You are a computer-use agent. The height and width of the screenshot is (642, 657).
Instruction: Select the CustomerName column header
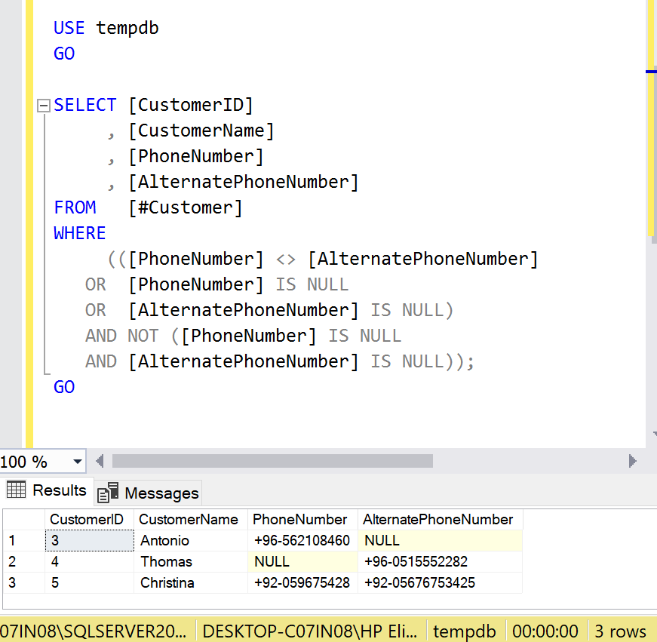coord(189,519)
